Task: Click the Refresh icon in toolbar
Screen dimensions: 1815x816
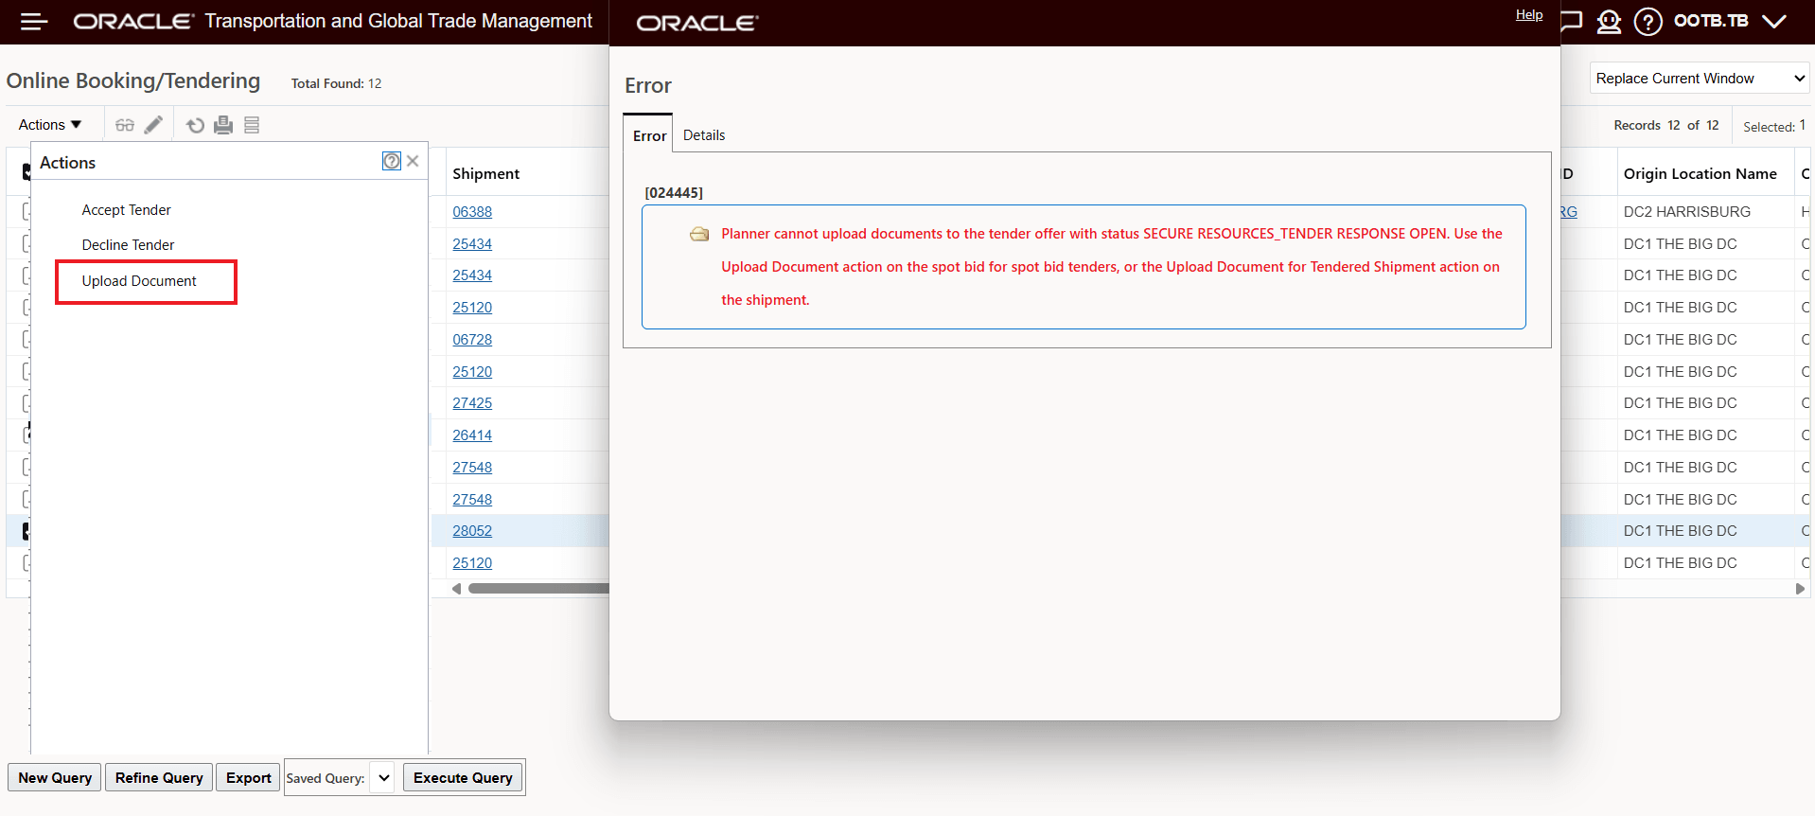Action: tap(196, 125)
